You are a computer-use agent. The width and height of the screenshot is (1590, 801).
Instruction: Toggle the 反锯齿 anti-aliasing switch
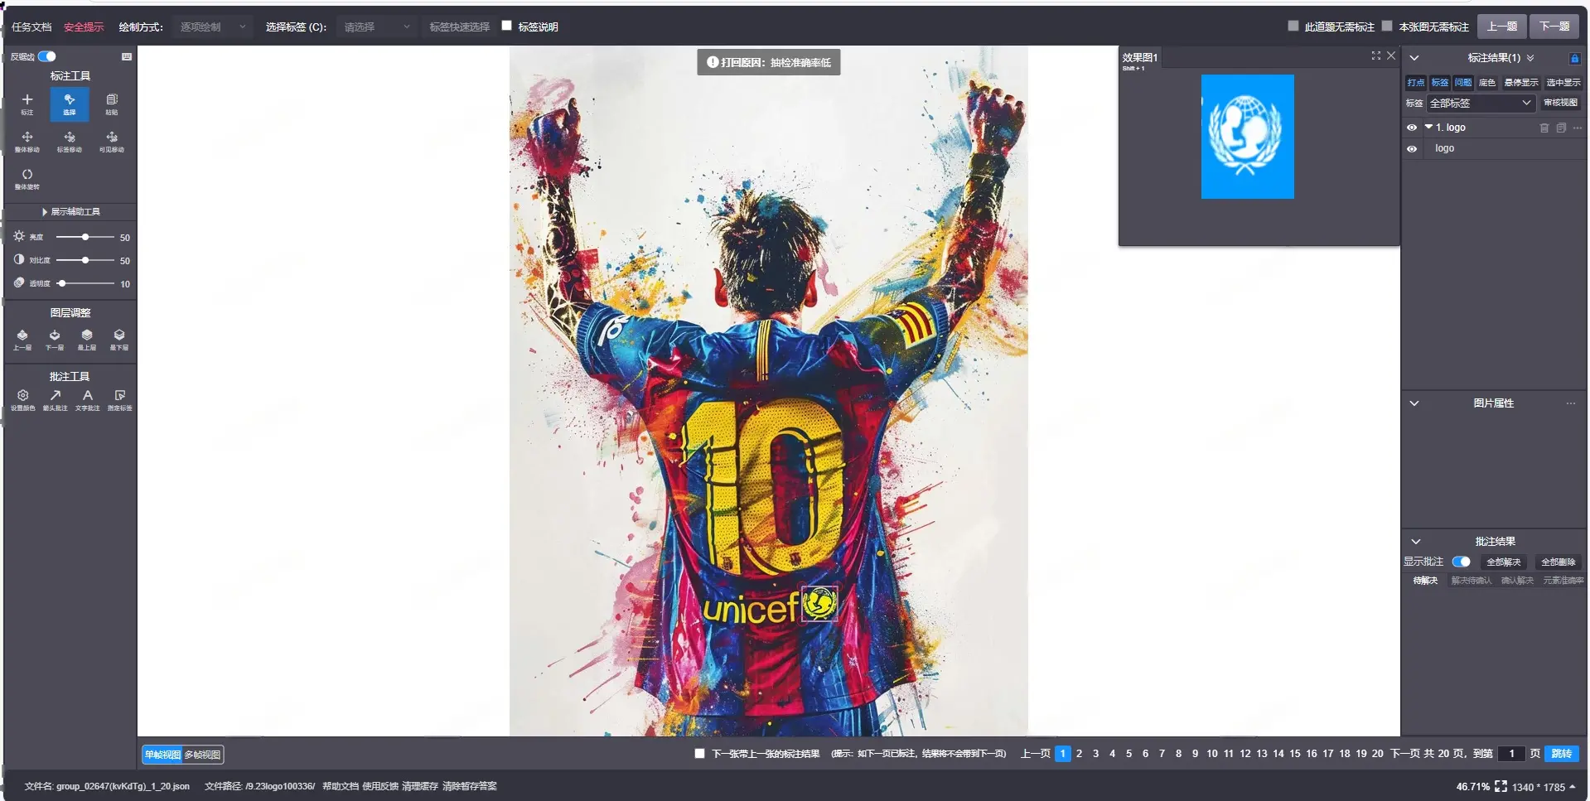pos(47,56)
